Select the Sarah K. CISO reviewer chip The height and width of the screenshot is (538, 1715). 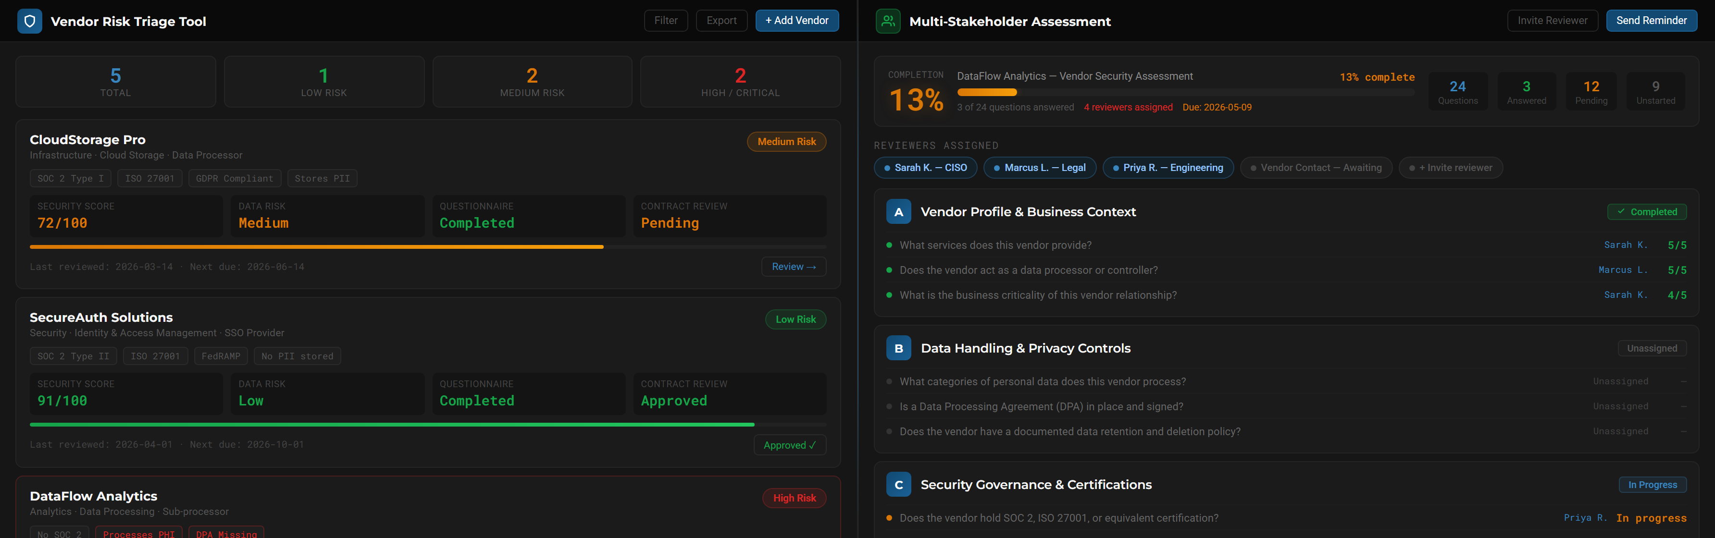(x=925, y=168)
